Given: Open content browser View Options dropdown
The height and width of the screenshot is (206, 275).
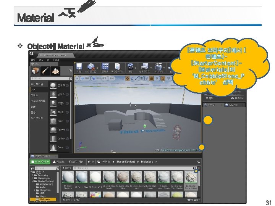Looking at the screenshot, I should click(x=193, y=200).
